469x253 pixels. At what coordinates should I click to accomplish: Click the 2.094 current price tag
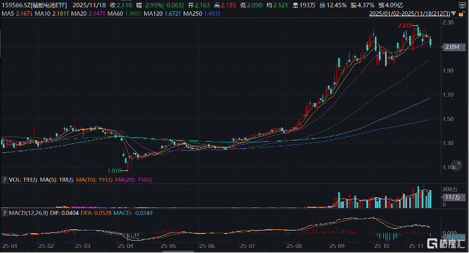(452, 47)
